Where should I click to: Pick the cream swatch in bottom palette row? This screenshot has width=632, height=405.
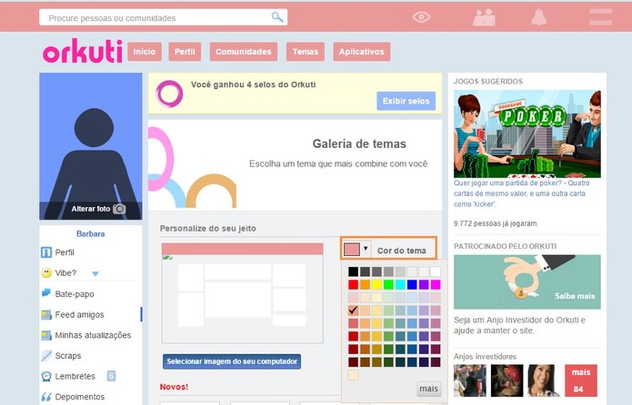coord(353,375)
